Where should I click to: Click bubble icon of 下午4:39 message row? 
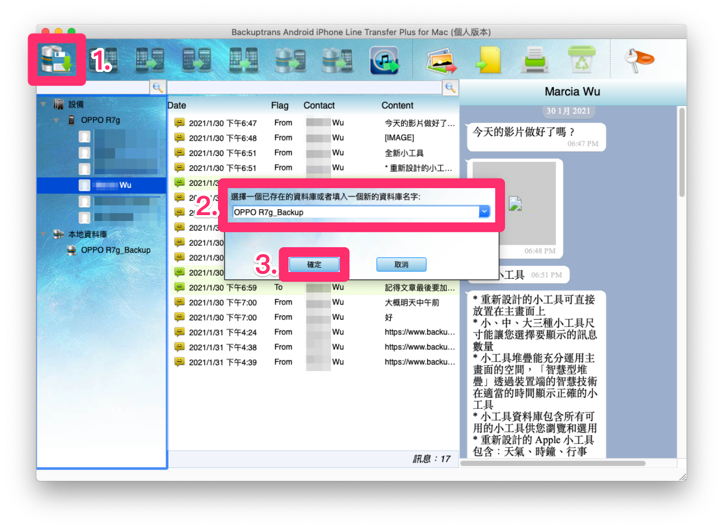pyautogui.click(x=180, y=362)
